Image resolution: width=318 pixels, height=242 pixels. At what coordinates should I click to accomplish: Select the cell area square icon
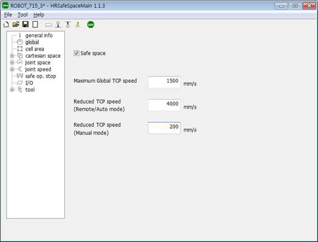point(19,49)
